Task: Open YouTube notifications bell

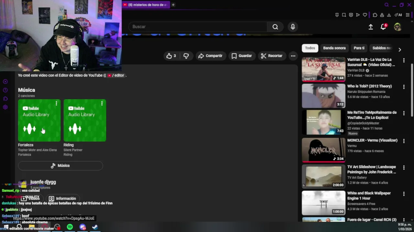Action: (x=383, y=27)
